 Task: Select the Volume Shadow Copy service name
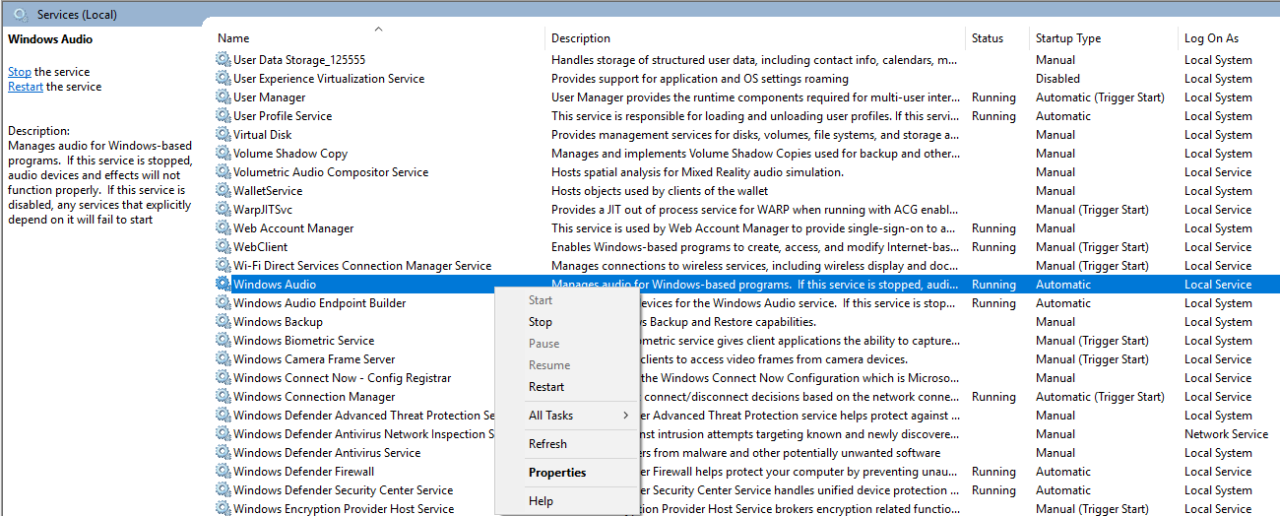290,154
